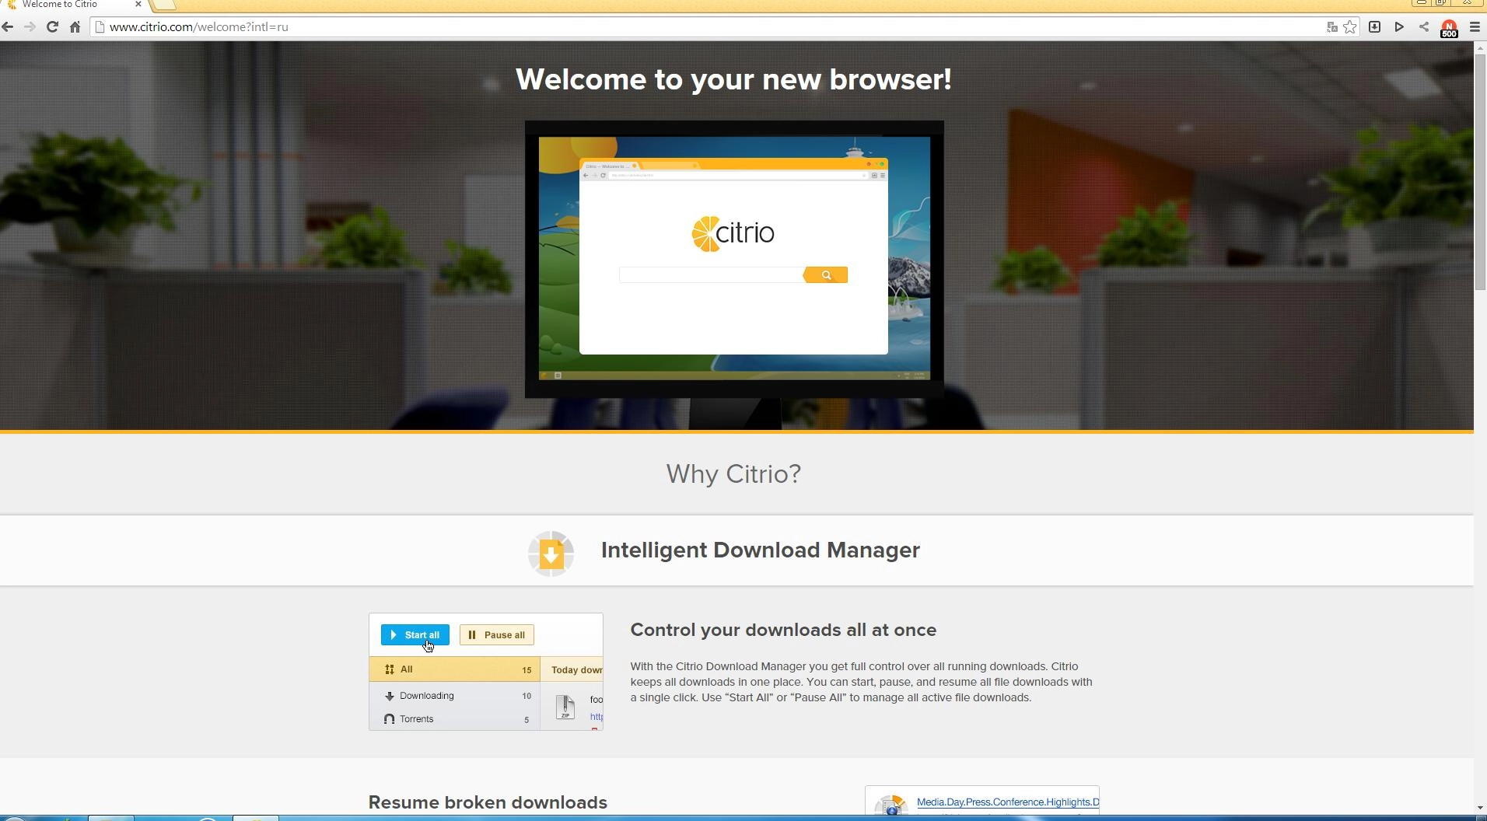Viewport: 1487px width, 821px height.
Task: Click the Start all button
Action: click(x=415, y=635)
